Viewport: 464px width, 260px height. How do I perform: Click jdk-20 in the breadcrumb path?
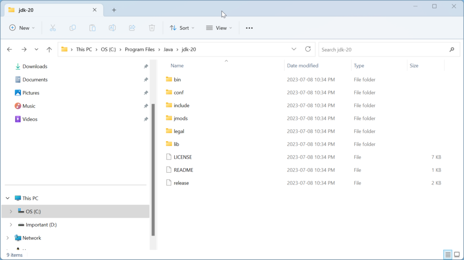[x=189, y=49]
